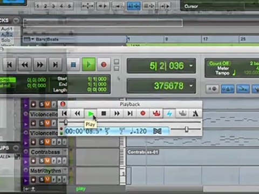The width and height of the screenshot is (259, 194).
Task: Toggle the lit green pre-roll button
Action: coord(8,80)
